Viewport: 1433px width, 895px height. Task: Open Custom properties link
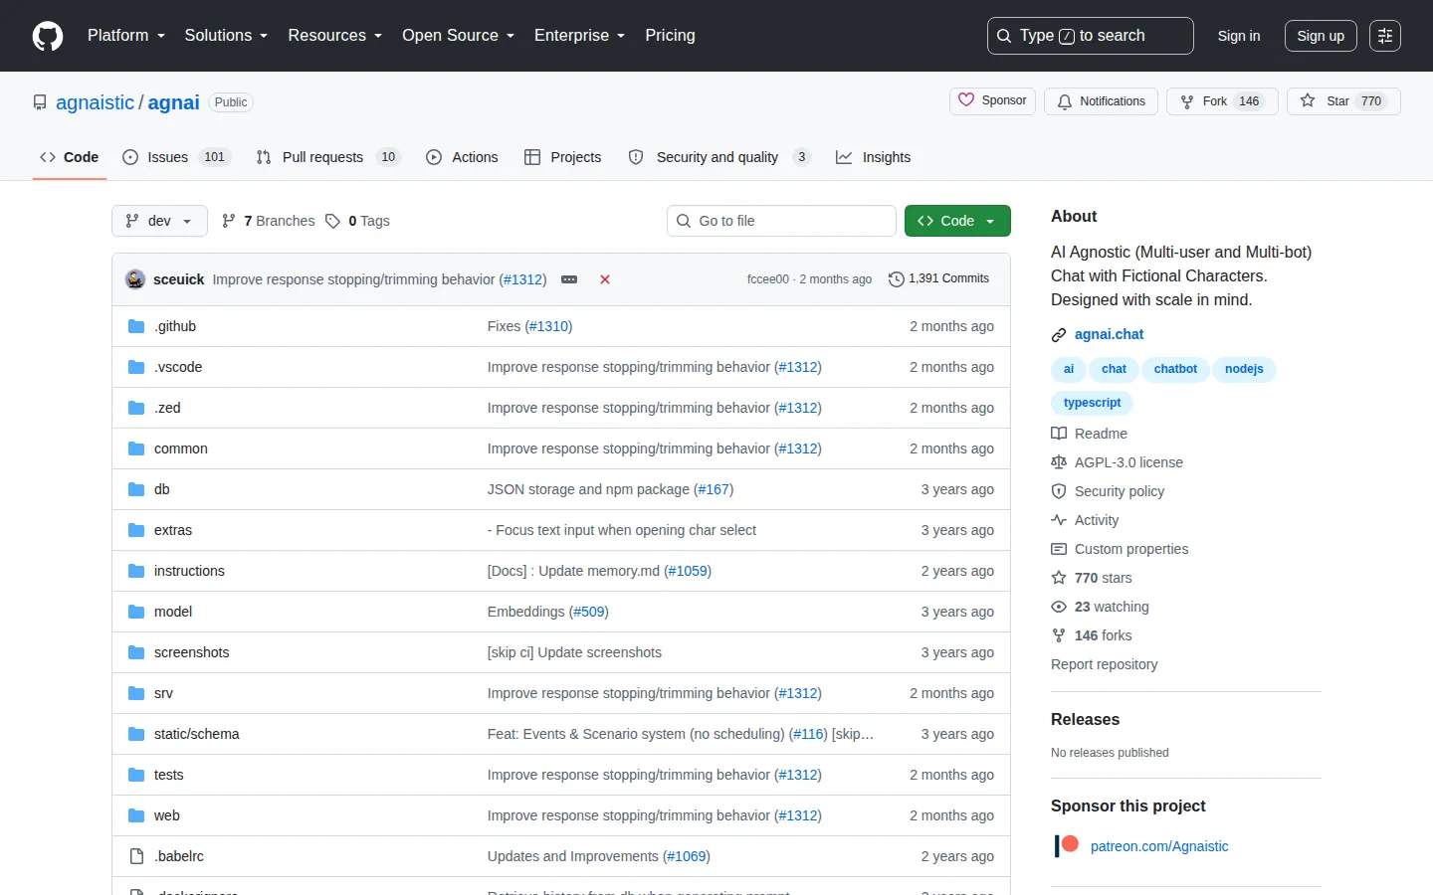pos(1120,549)
